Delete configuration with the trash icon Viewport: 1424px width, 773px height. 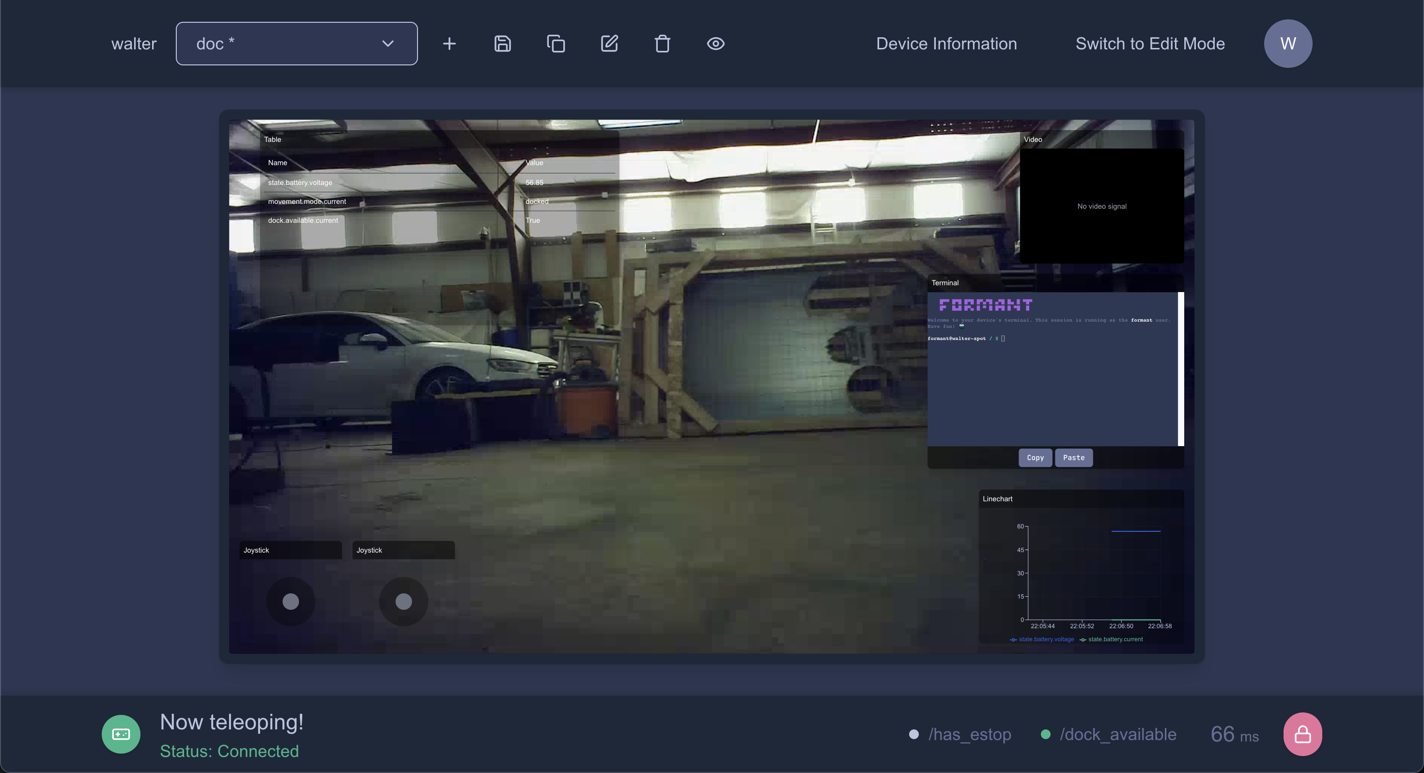[662, 44]
